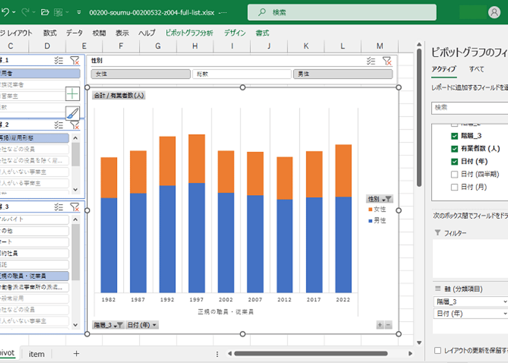The height and width of the screenshot is (363, 508).
Task: Add a new sheet with the plus icon
Action: 76,353
